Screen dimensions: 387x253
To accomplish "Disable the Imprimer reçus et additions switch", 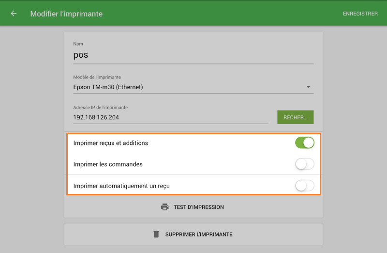I will [304, 143].
